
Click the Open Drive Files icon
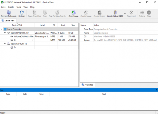click(34, 12)
